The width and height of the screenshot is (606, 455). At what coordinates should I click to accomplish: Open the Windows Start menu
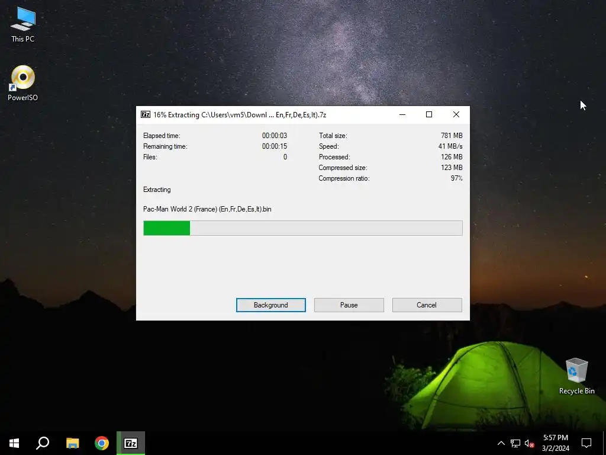14,443
